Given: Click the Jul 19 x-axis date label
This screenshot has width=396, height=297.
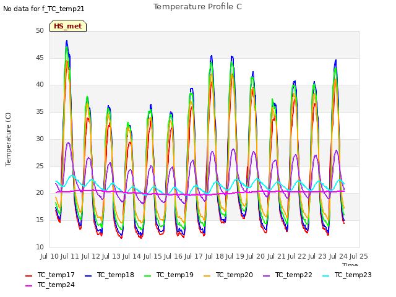Looking at the screenshot, I should click(235, 256).
